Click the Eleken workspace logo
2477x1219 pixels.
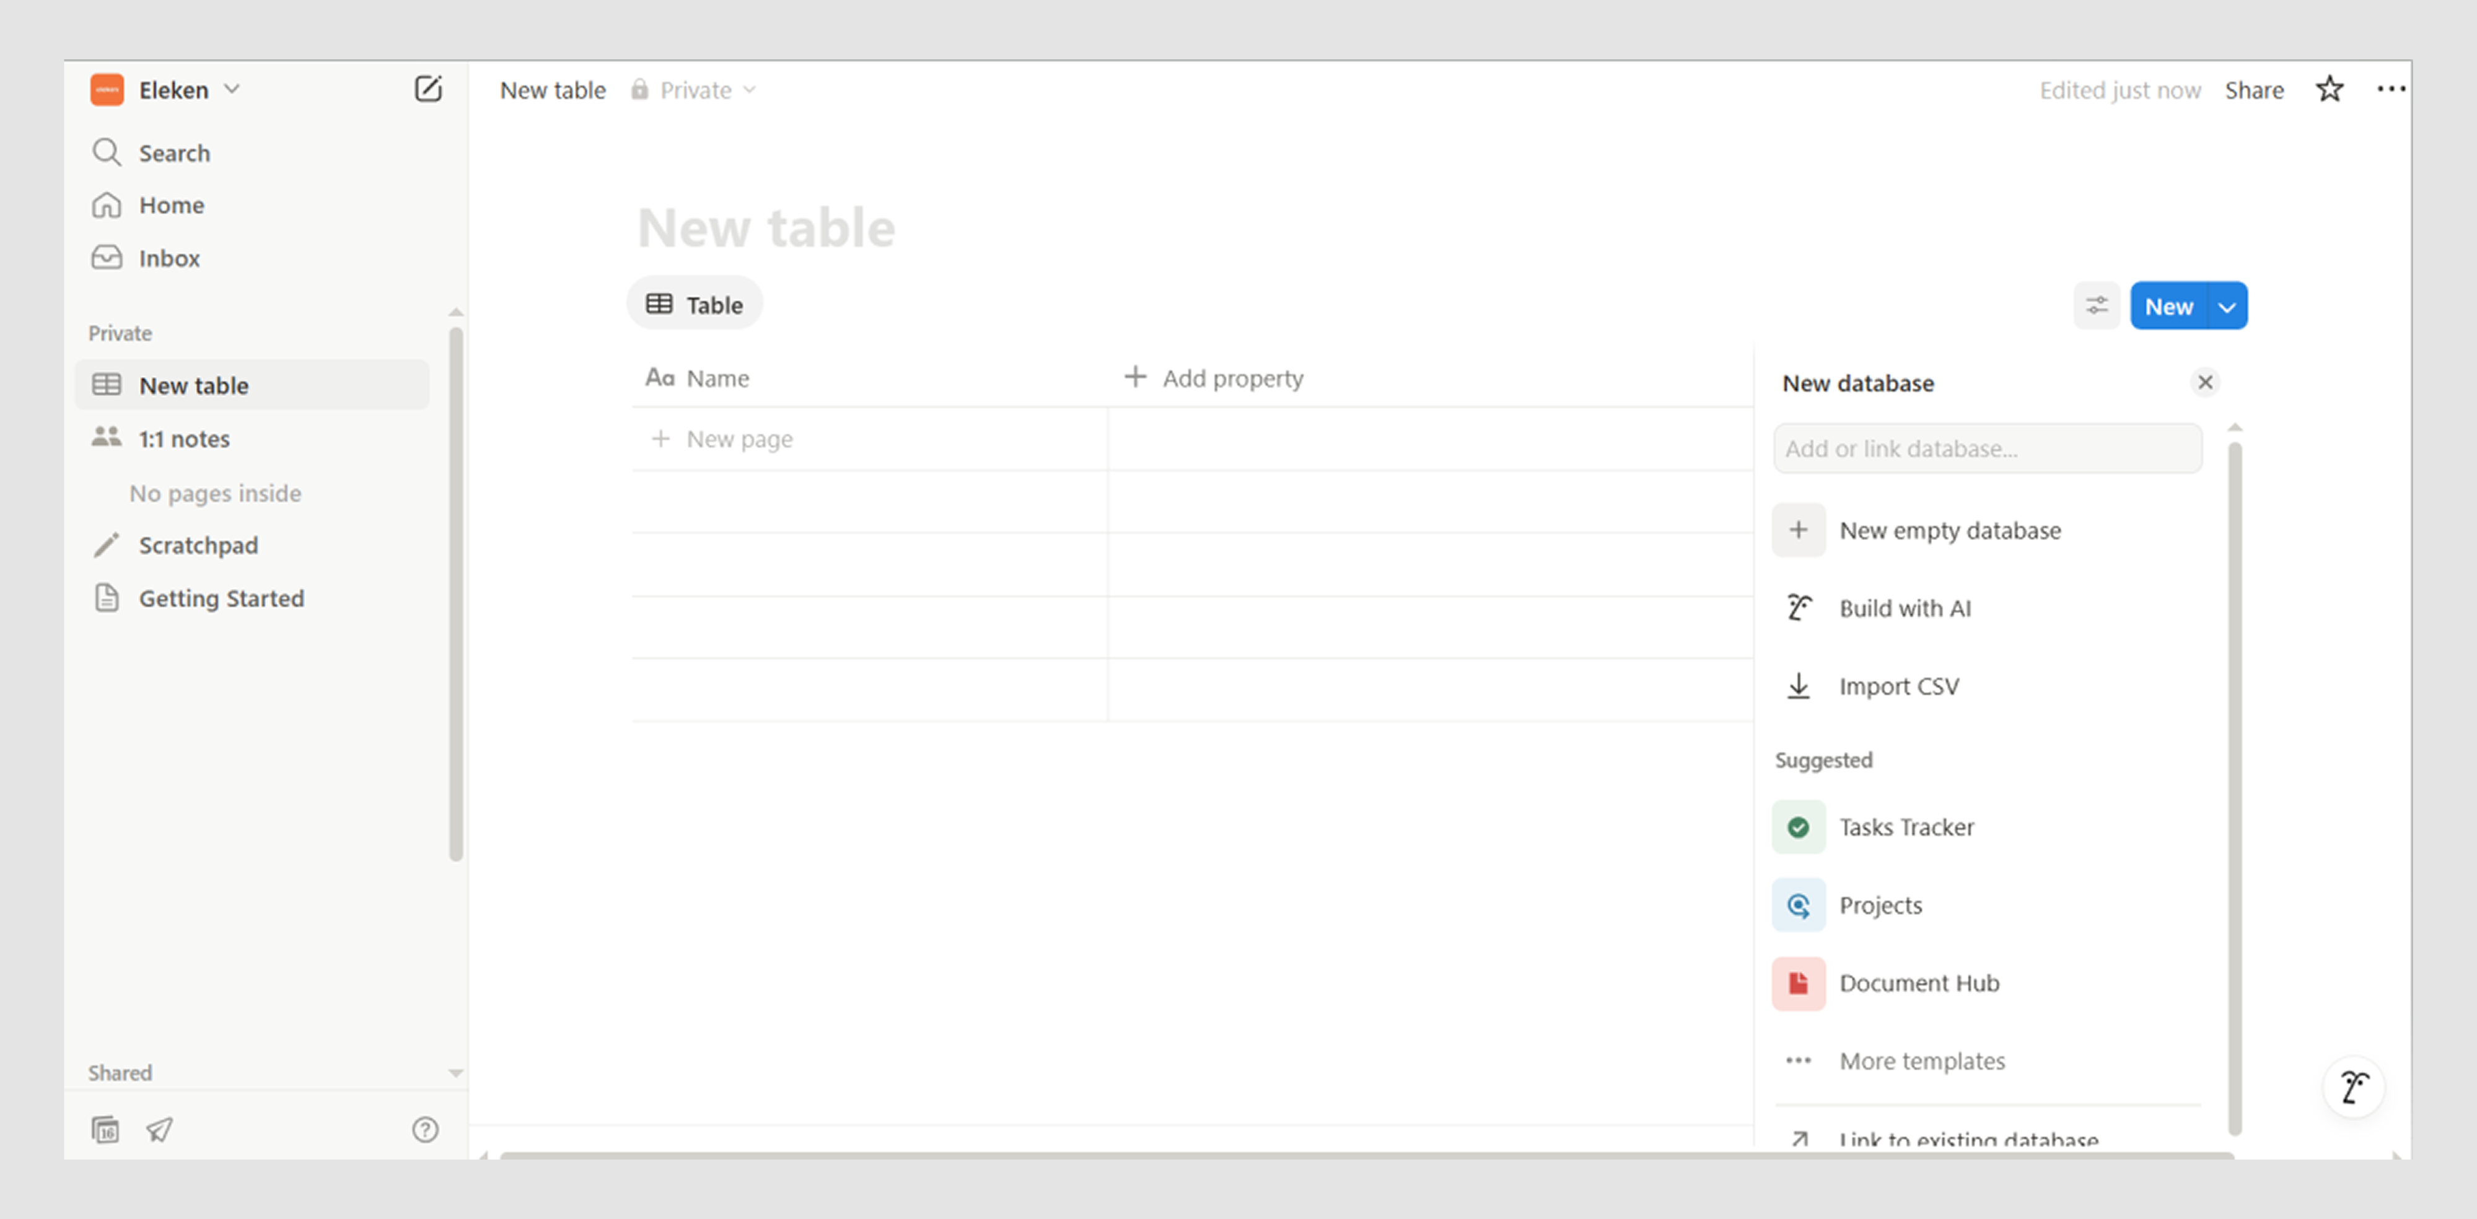[107, 89]
